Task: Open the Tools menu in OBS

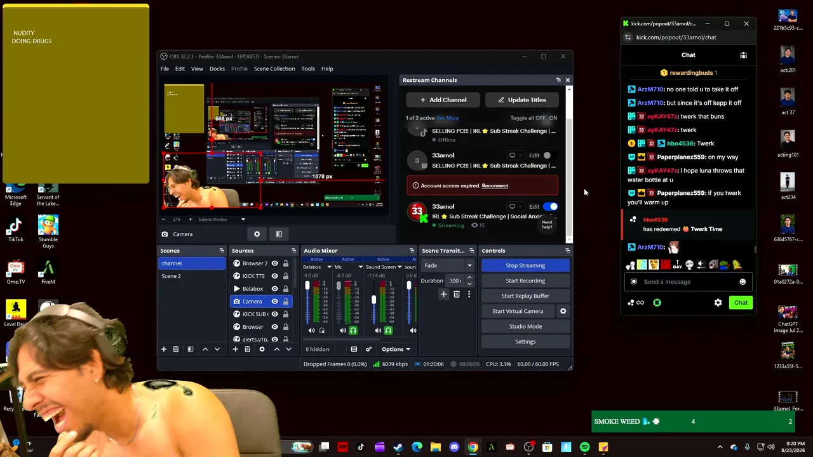Action: click(x=308, y=69)
